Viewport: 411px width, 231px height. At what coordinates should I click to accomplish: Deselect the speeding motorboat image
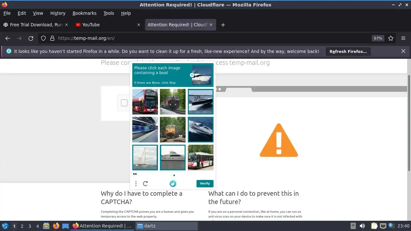pyautogui.click(x=201, y=102)
